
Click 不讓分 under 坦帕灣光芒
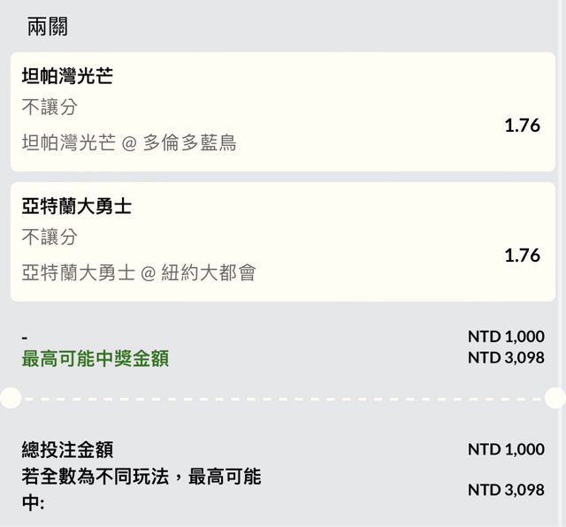50,108
